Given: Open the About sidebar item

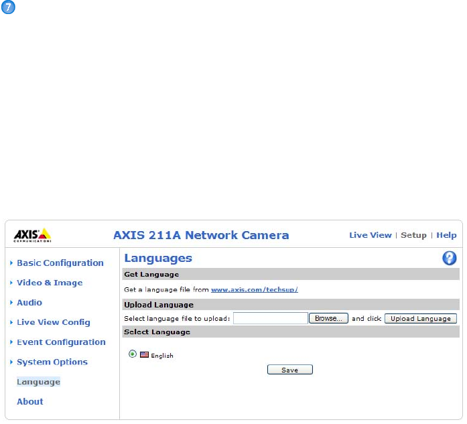Looking at the screenshot, I should [x=29, y=402].
